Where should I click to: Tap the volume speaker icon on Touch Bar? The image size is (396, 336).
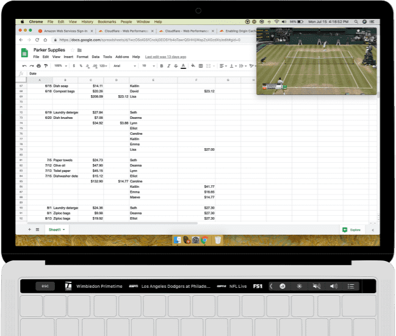pyautogui.click(x=334, y=286)
